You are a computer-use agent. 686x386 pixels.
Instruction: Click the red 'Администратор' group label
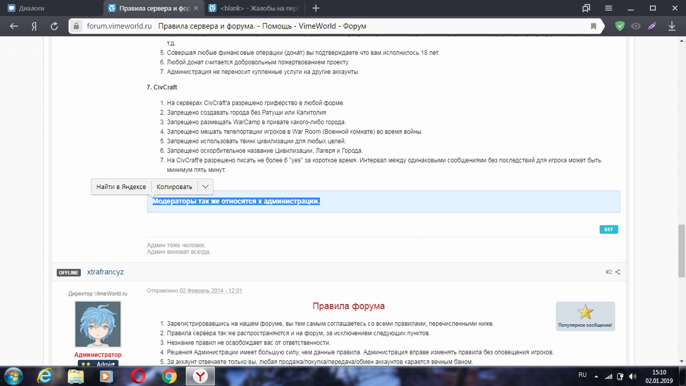click(x=98, y=354)
